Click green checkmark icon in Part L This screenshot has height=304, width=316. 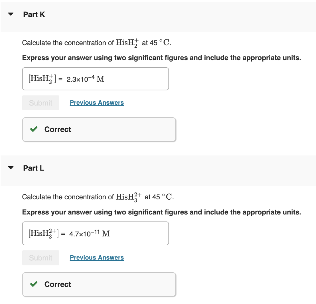[34, 284]
